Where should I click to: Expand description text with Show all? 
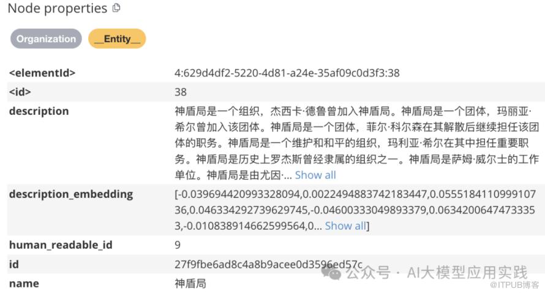(x=315, y=175)
